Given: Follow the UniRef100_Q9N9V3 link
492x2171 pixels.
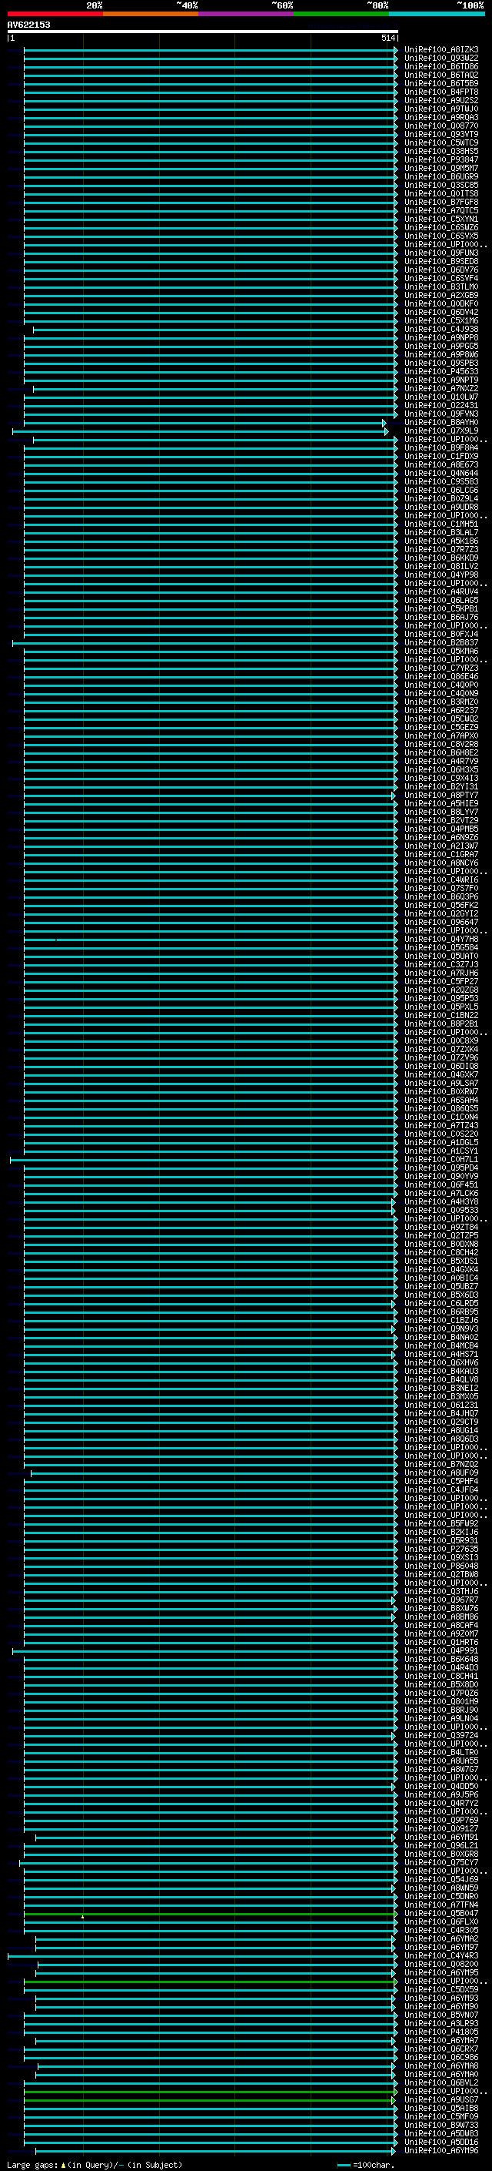Looking at the screenshot, I should click(x=441, y=1329).
